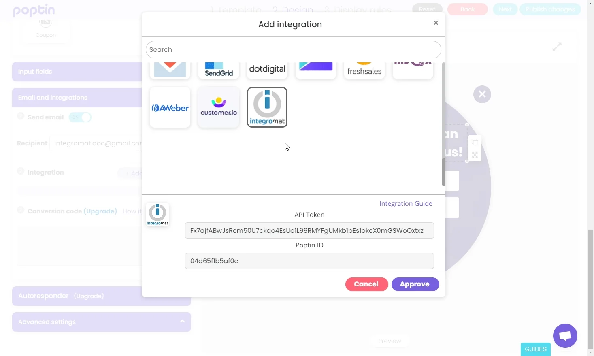Click the help icon next to Conversion code
Viewport: 594px width, 356px height.
click(x=21, y=210)
